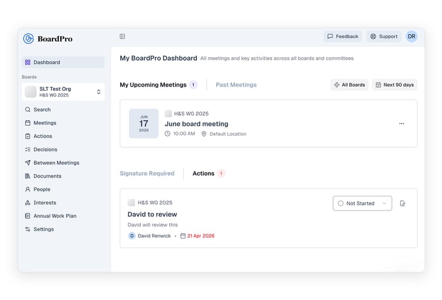Image resolution: width=442 pixels, height=300 pixels.
Task: Click H&S WG 2025 label on action card
Action: coord(155,203)
